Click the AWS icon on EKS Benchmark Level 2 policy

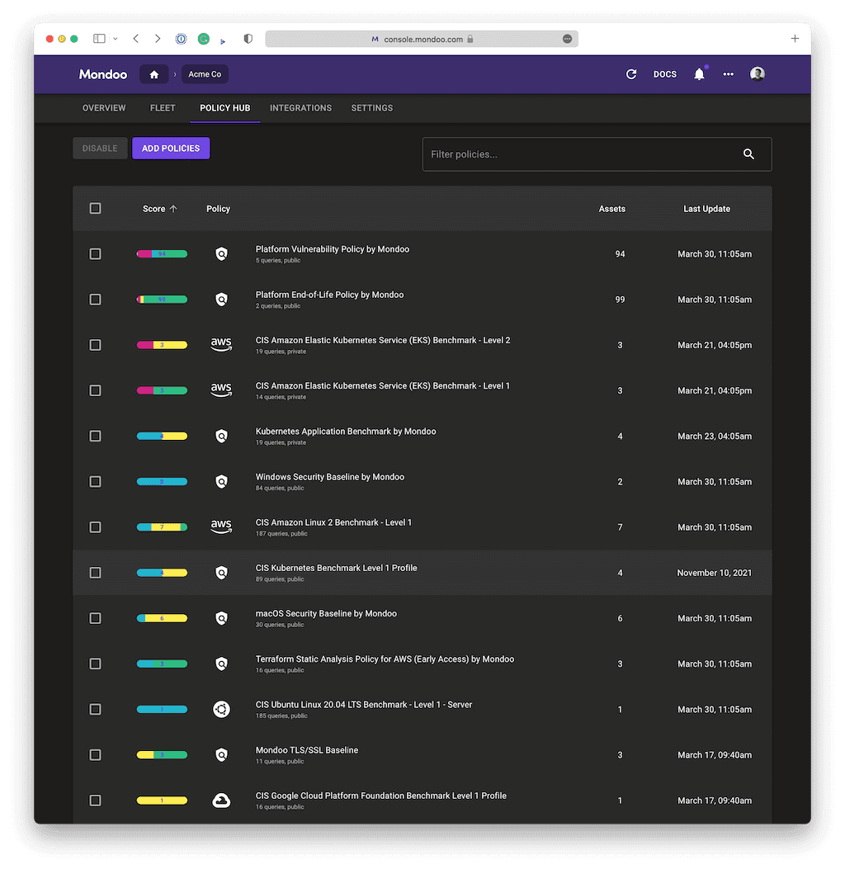click(221, 344)
